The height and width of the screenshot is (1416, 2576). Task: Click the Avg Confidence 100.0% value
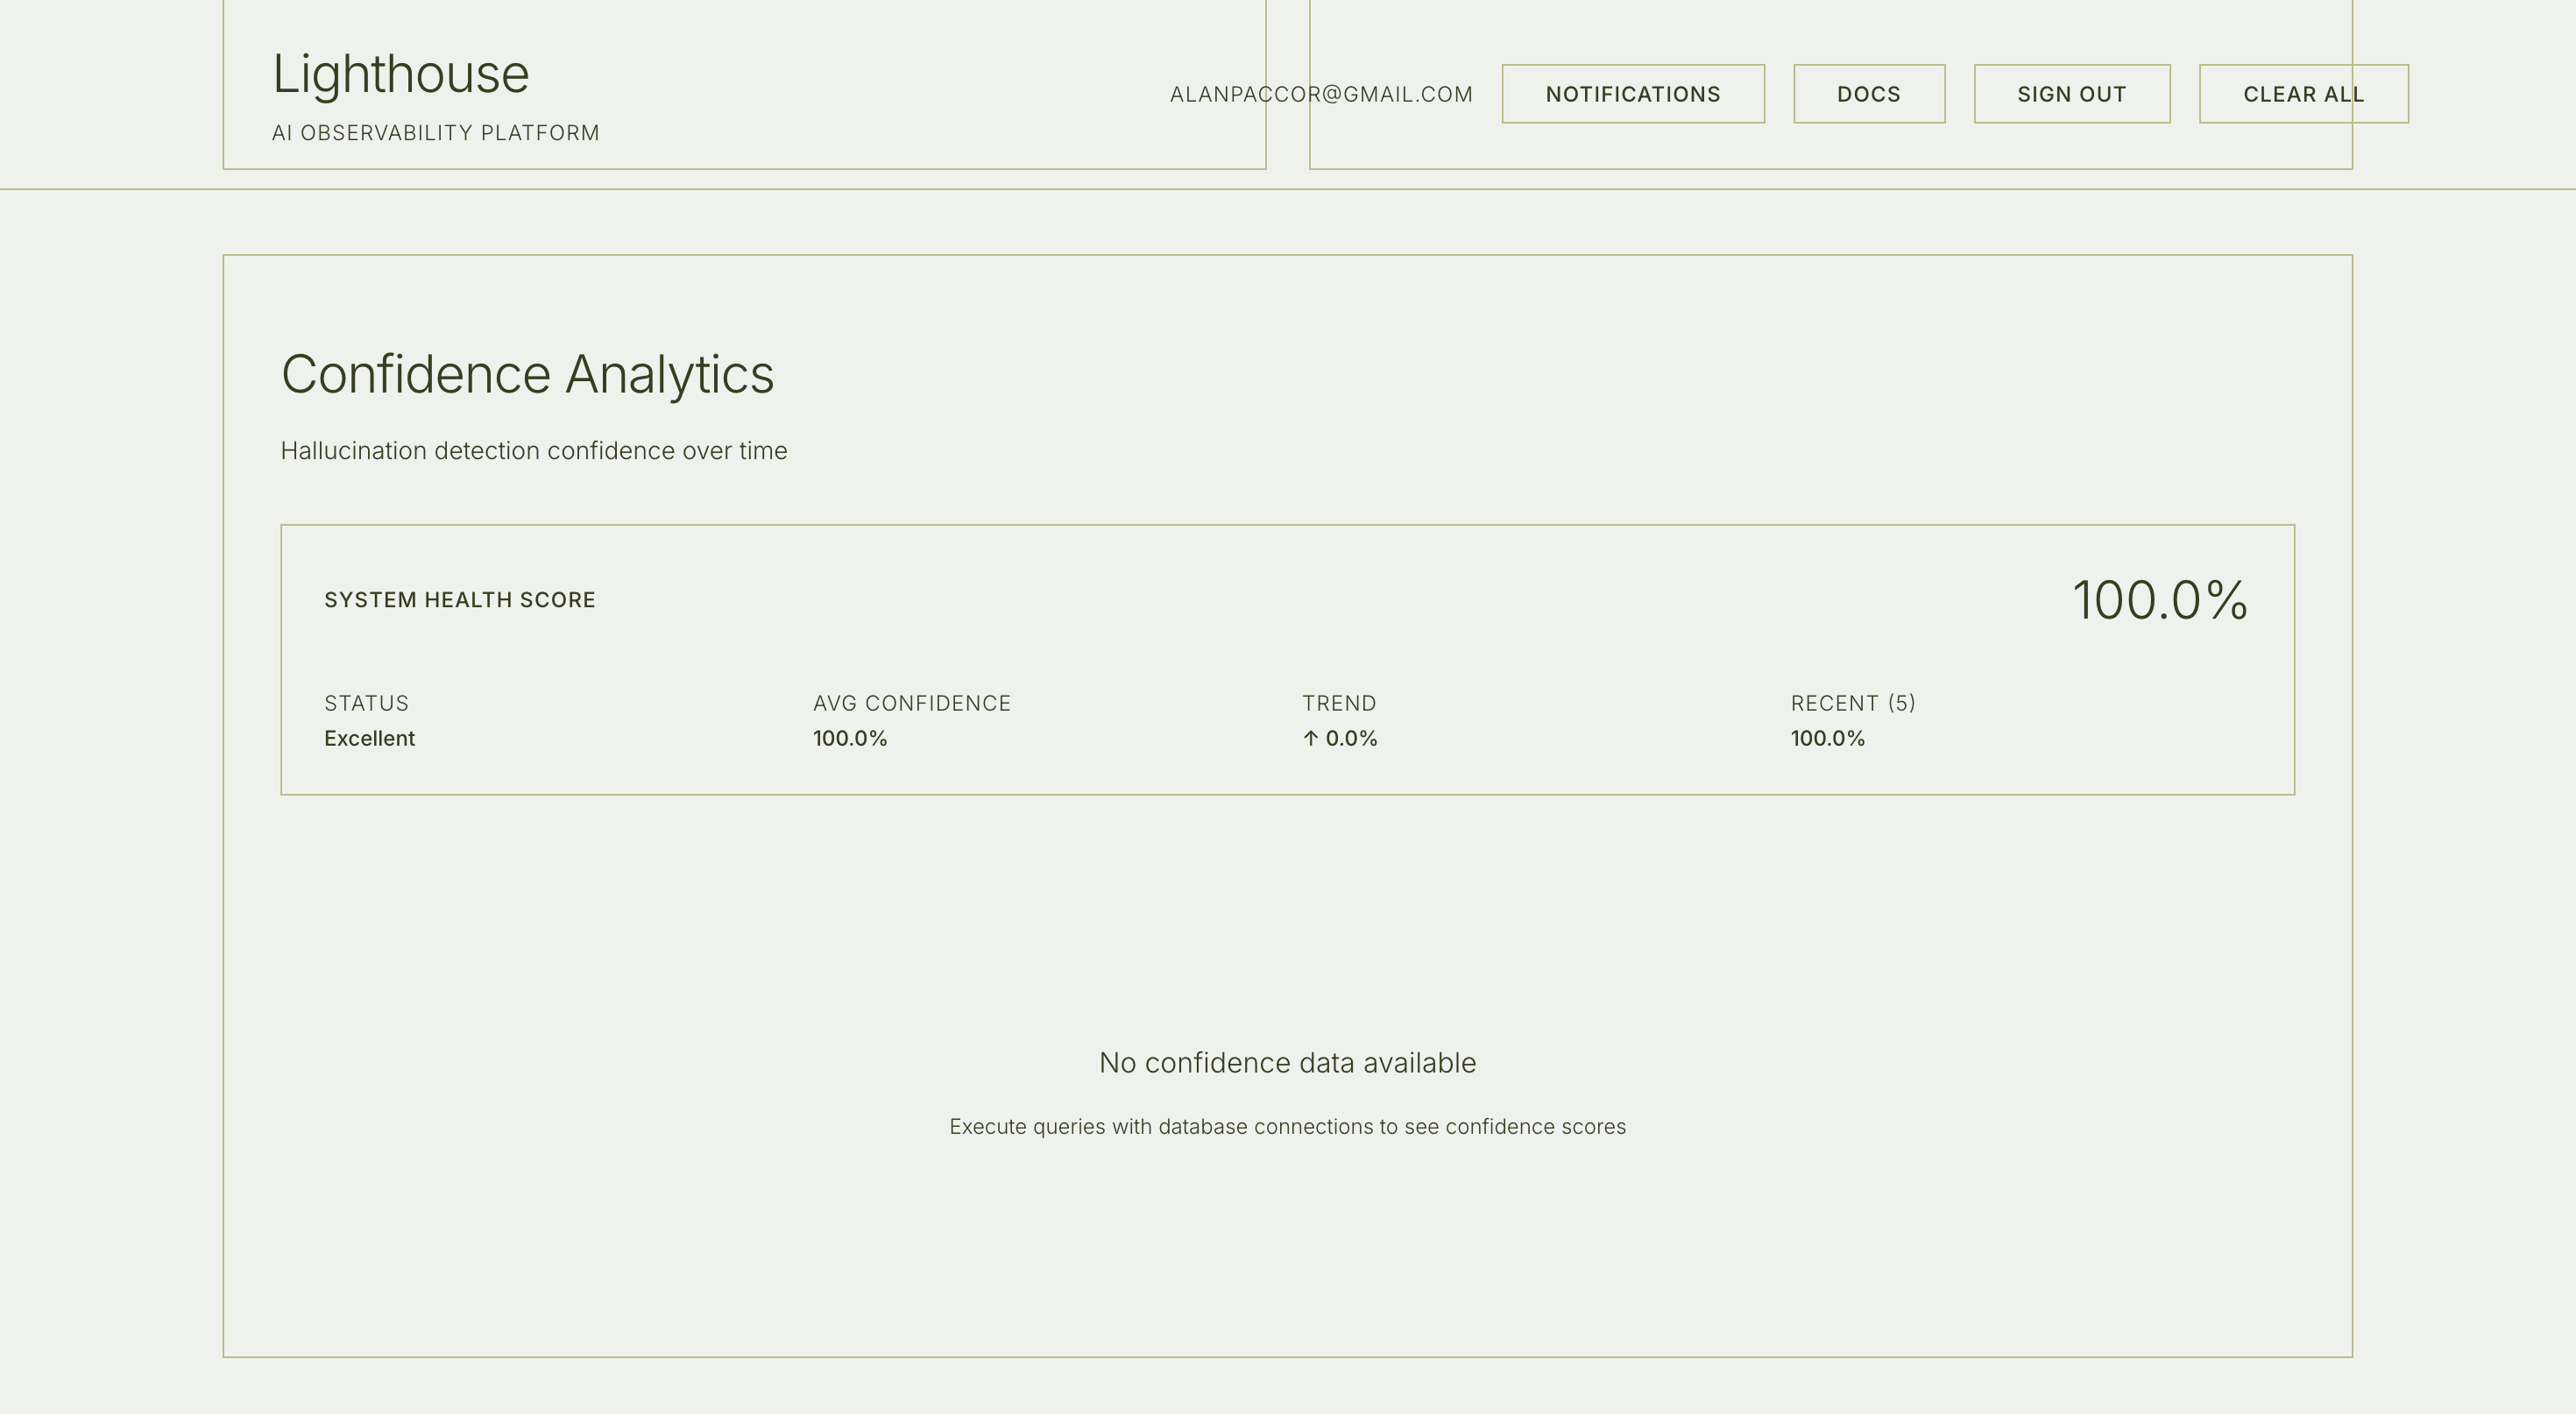(x=849, y=739)
